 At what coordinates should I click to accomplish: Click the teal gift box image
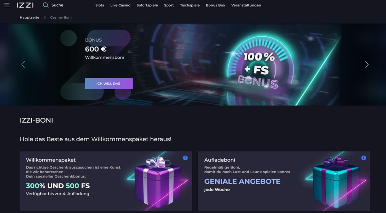pos(336,181)
